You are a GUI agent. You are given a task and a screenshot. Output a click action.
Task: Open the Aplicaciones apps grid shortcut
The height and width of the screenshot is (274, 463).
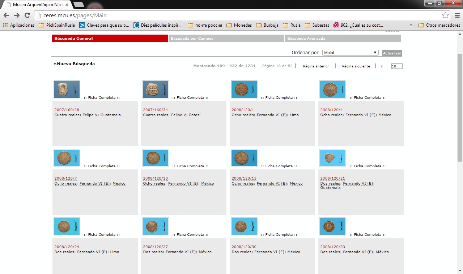(x=18, y=25)
